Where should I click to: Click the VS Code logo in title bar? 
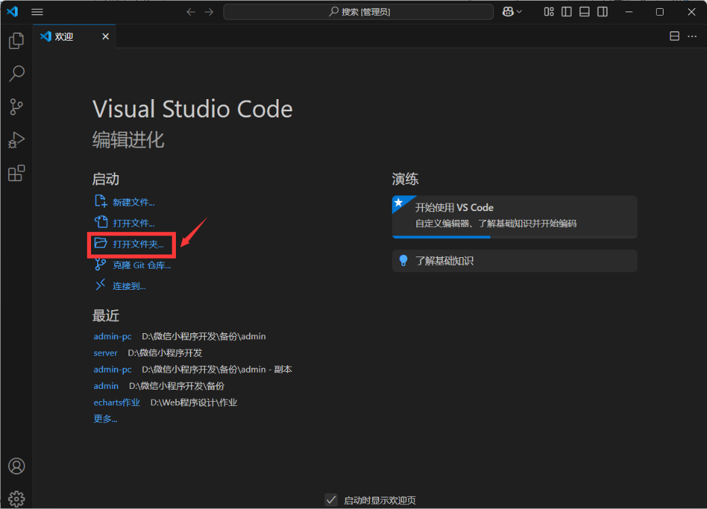pos(12,12)
